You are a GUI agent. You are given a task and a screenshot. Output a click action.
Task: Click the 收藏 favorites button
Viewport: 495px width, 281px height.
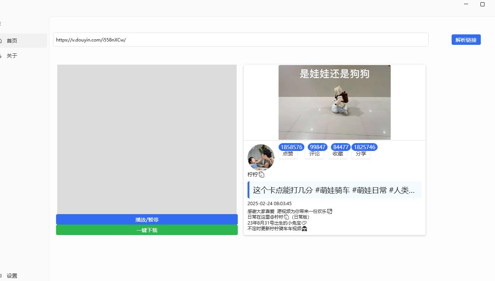338,154
